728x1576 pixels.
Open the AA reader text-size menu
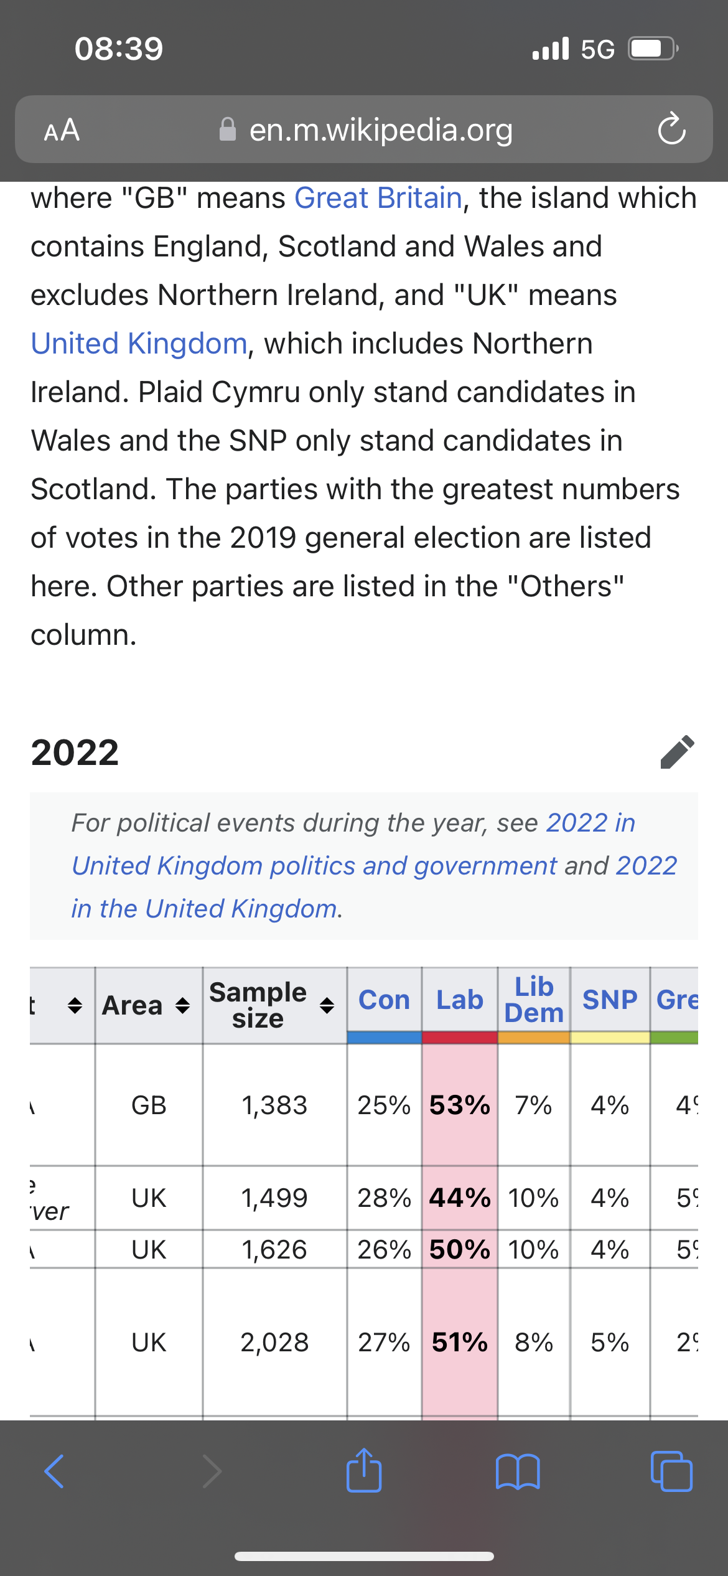[62, 130]
